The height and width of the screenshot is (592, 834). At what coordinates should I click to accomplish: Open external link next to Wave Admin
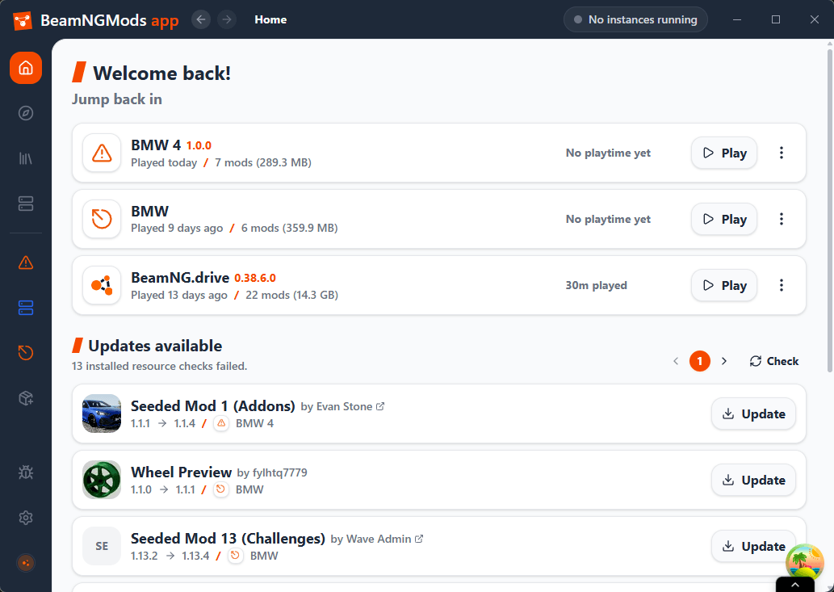419,539
